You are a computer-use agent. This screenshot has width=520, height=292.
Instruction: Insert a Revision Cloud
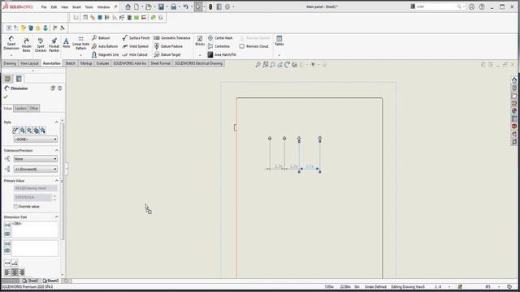(x=254, y=46)
